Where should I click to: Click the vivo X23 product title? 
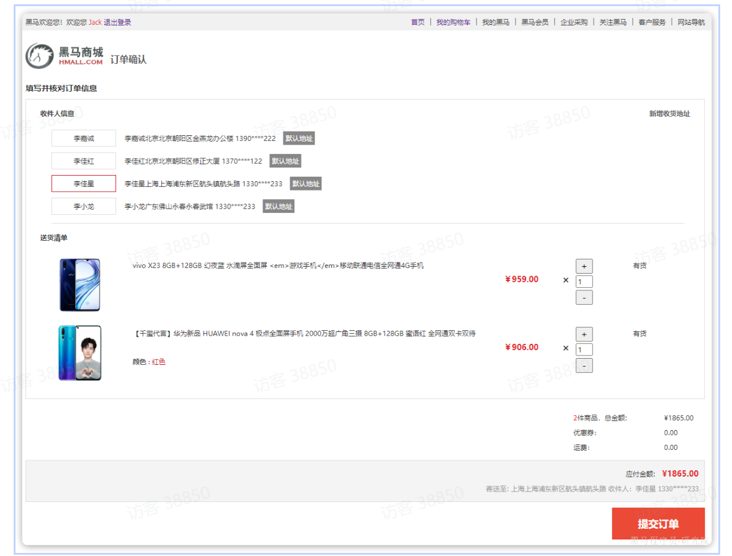coord(278,266)
